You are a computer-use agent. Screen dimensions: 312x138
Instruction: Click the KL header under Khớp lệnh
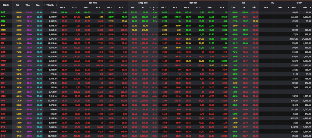(143, 7)
